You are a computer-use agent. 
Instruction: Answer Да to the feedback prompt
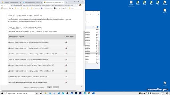[50, 87]
